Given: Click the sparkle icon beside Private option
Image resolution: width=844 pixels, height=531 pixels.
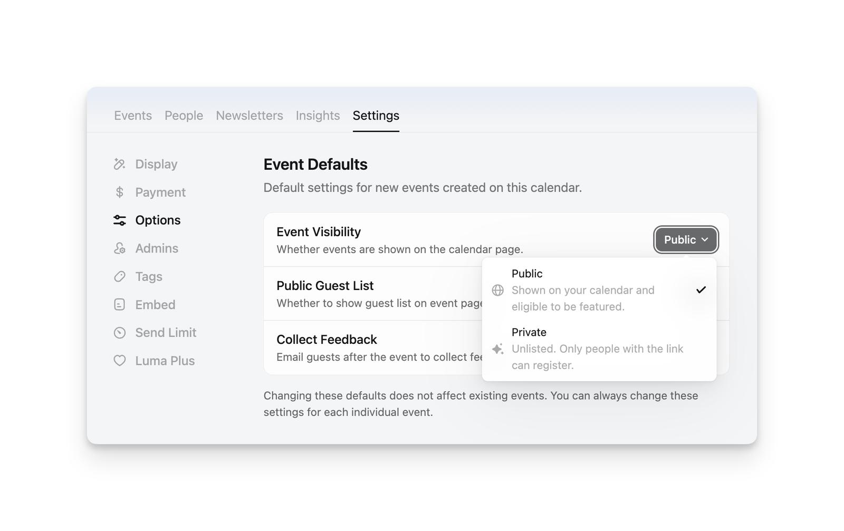Looking at the screenshot, I should pyautogui.click(x=497, y=349).
